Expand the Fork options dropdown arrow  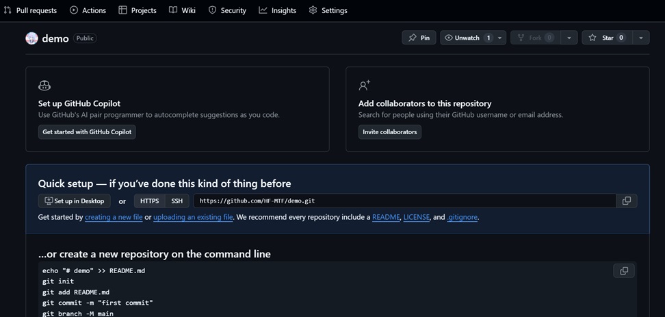569,38
